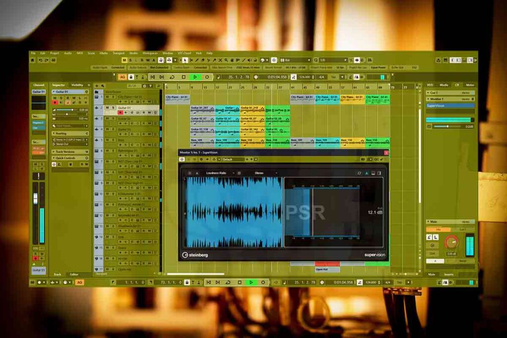The width and height of the screenshot is (507, 338).
Task: Open the Loudness Ratio dropdown in SuperVision
Action: (x=217, y=173)
